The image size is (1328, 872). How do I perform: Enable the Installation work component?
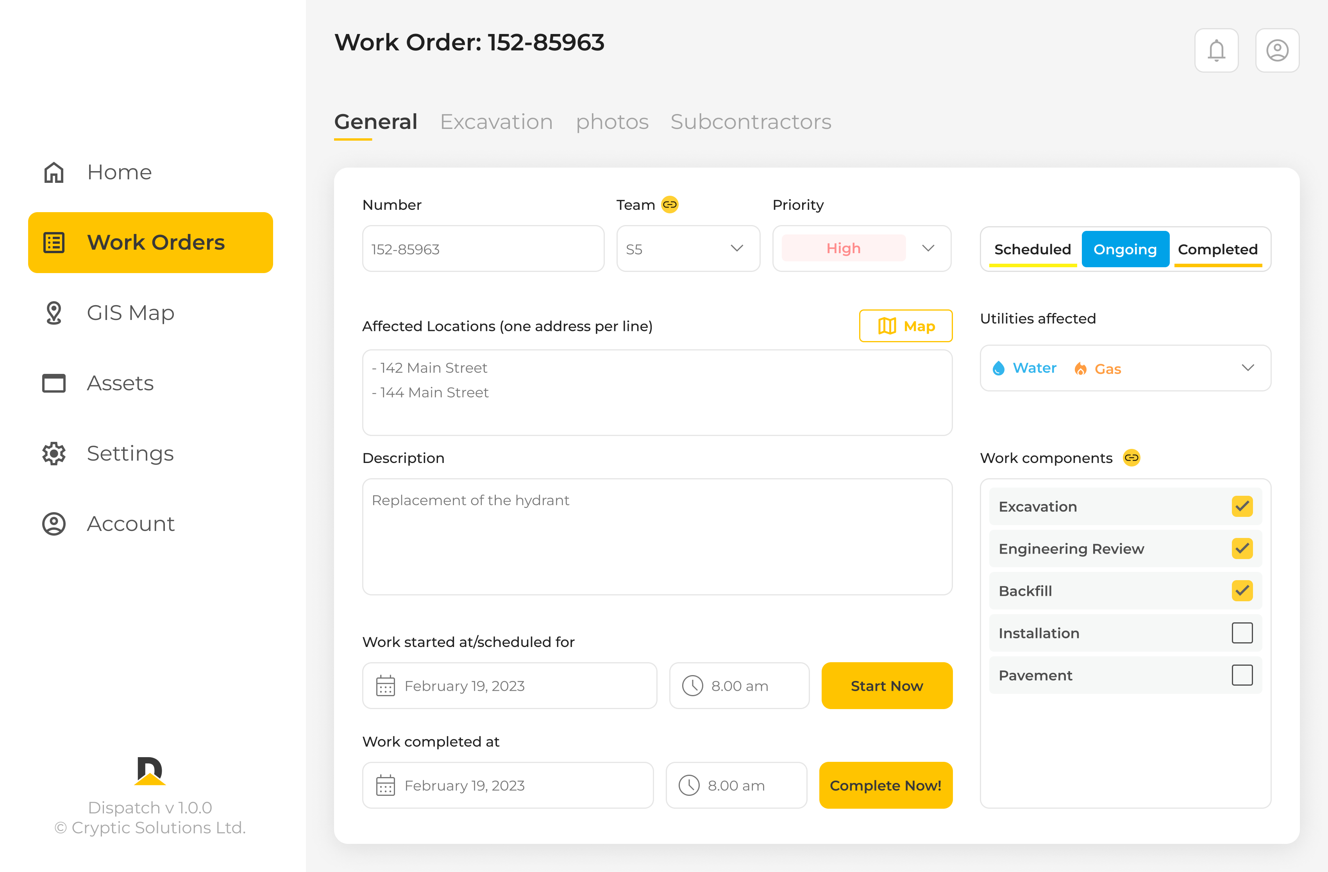pyautogui.click(x=1242, y=633)
